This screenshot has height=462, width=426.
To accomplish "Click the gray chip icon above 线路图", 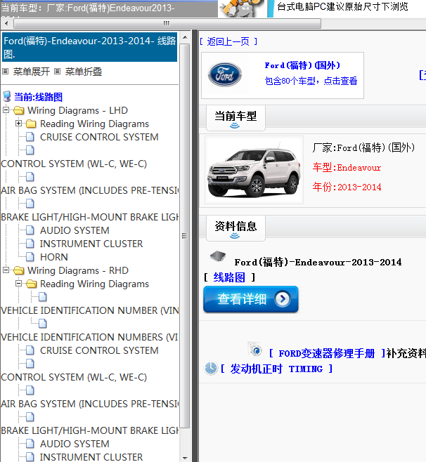I will coord(218,256).
